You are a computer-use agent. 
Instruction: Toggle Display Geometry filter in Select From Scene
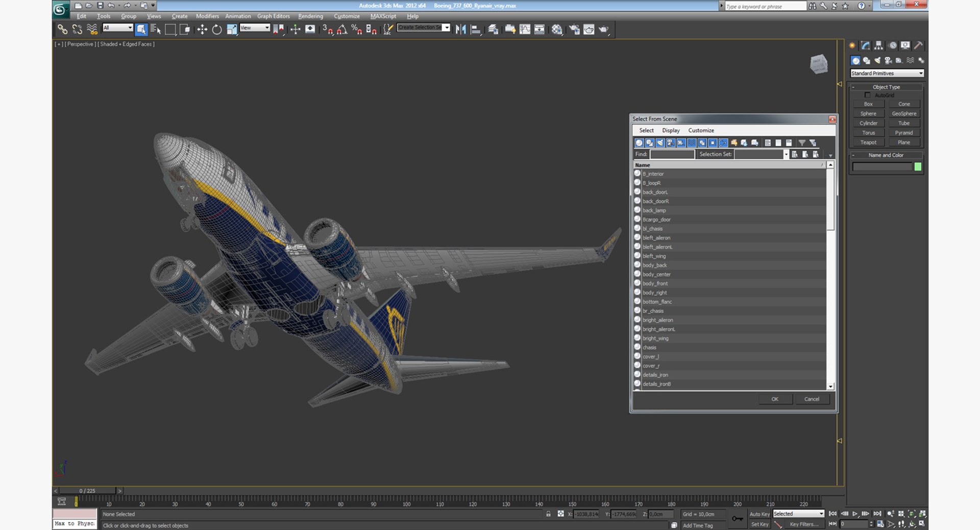(639, 143)
